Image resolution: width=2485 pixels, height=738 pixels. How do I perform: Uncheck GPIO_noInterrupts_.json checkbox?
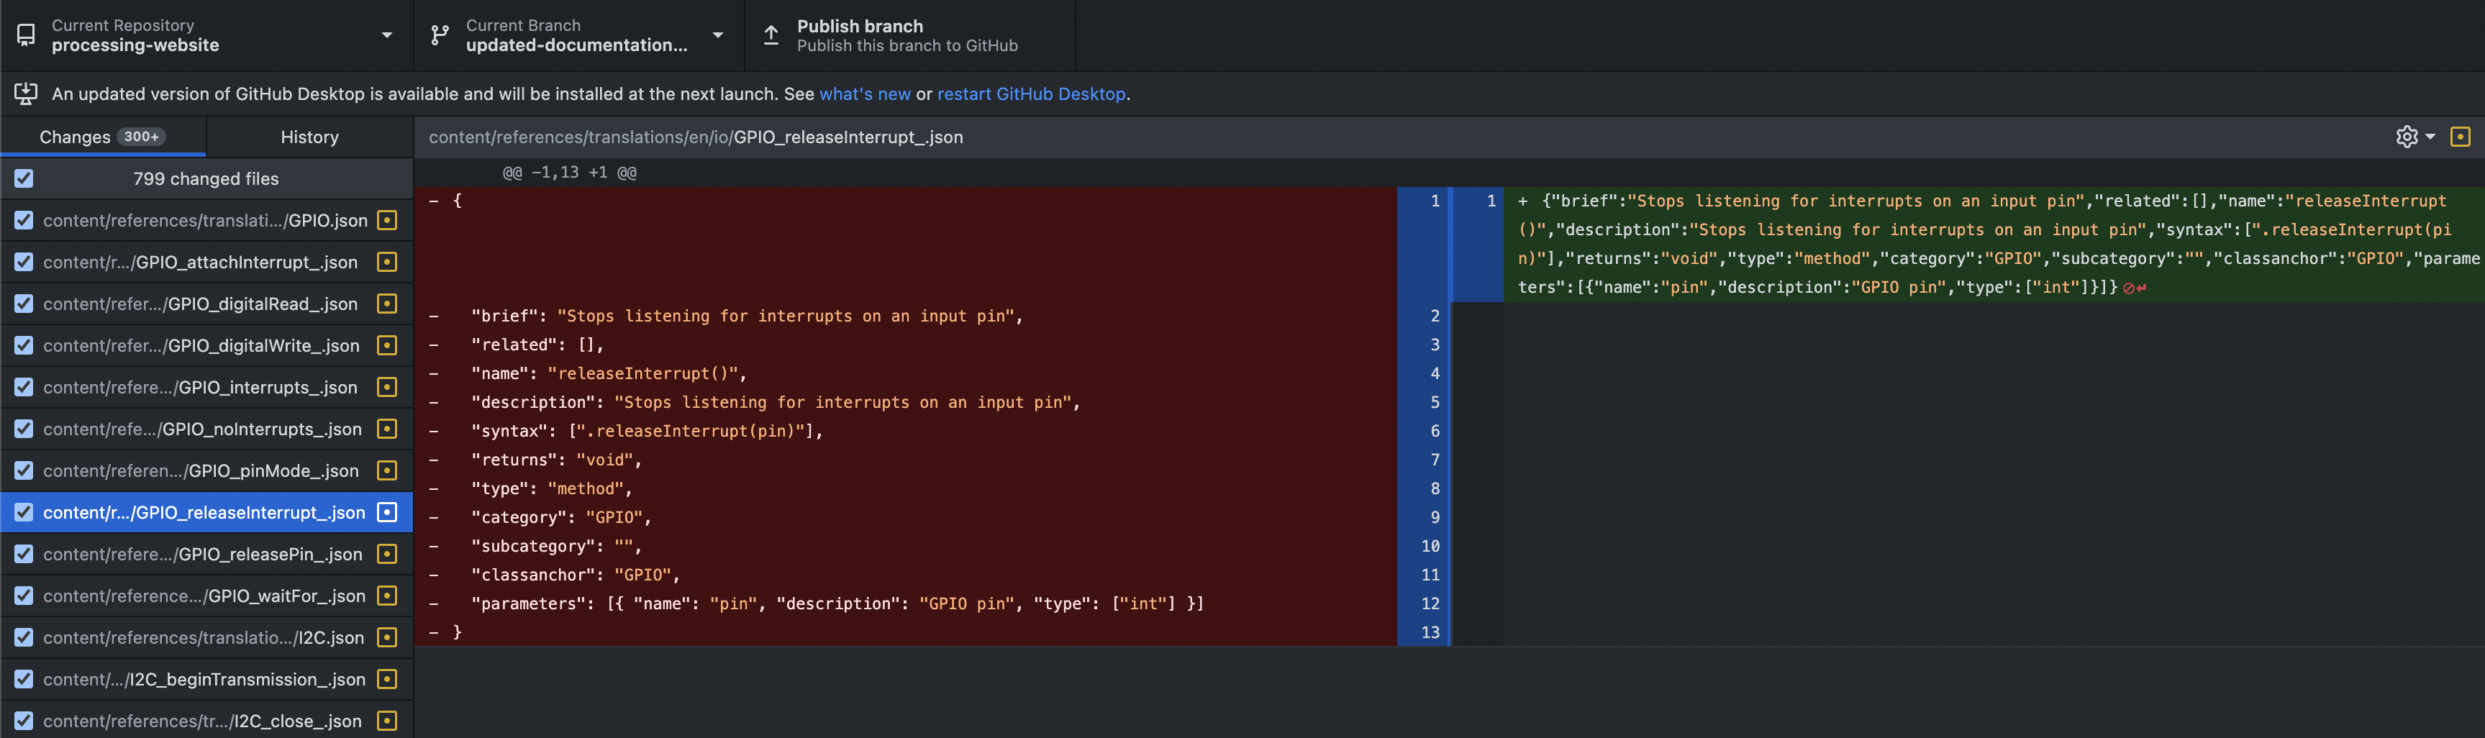coord(24,428)
